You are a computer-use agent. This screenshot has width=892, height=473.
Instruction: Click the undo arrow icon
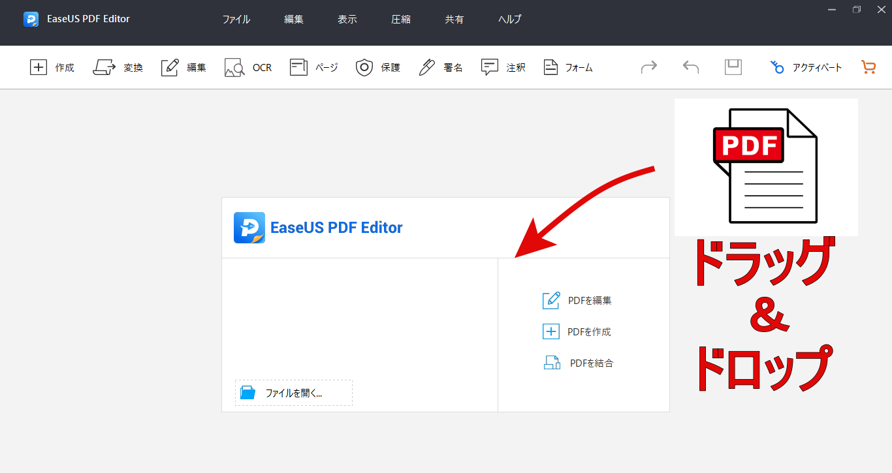pyautogui.click(x=691, y=67)
